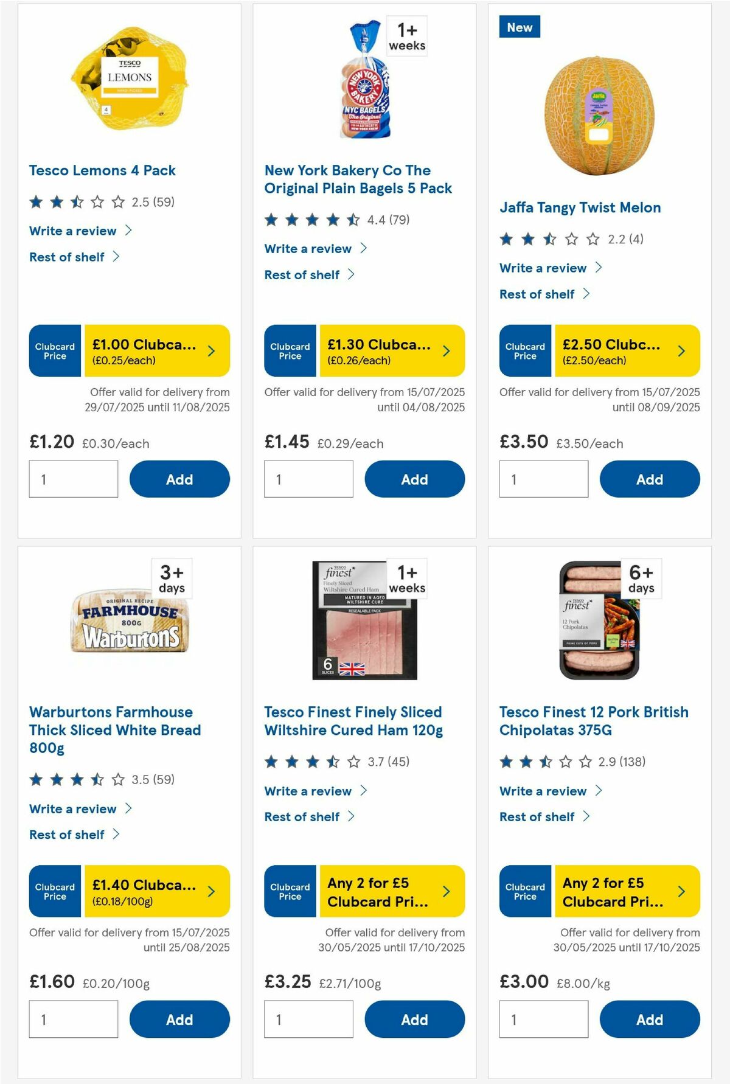Open Tesco Finest 12 Pork Chipolatas product page
Screen dimensions: 730x1084
tap(593, 721)
